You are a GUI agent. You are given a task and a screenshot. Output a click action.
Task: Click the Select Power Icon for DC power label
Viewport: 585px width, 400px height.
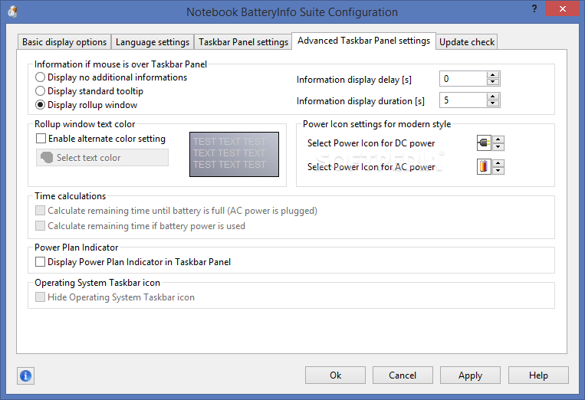(371, 143)
